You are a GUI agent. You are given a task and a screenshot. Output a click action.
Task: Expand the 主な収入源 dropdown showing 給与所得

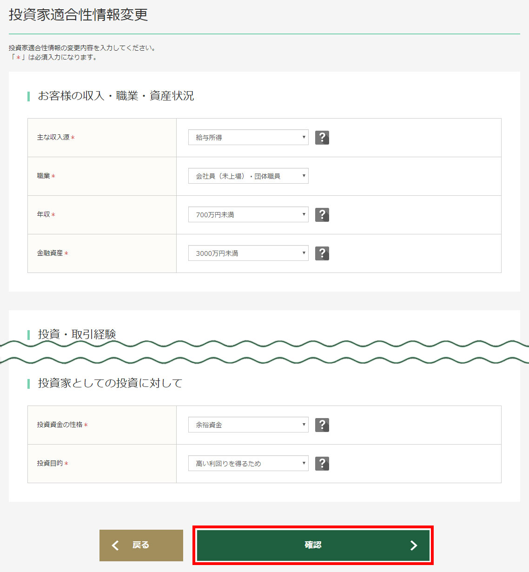click(248, 137)
